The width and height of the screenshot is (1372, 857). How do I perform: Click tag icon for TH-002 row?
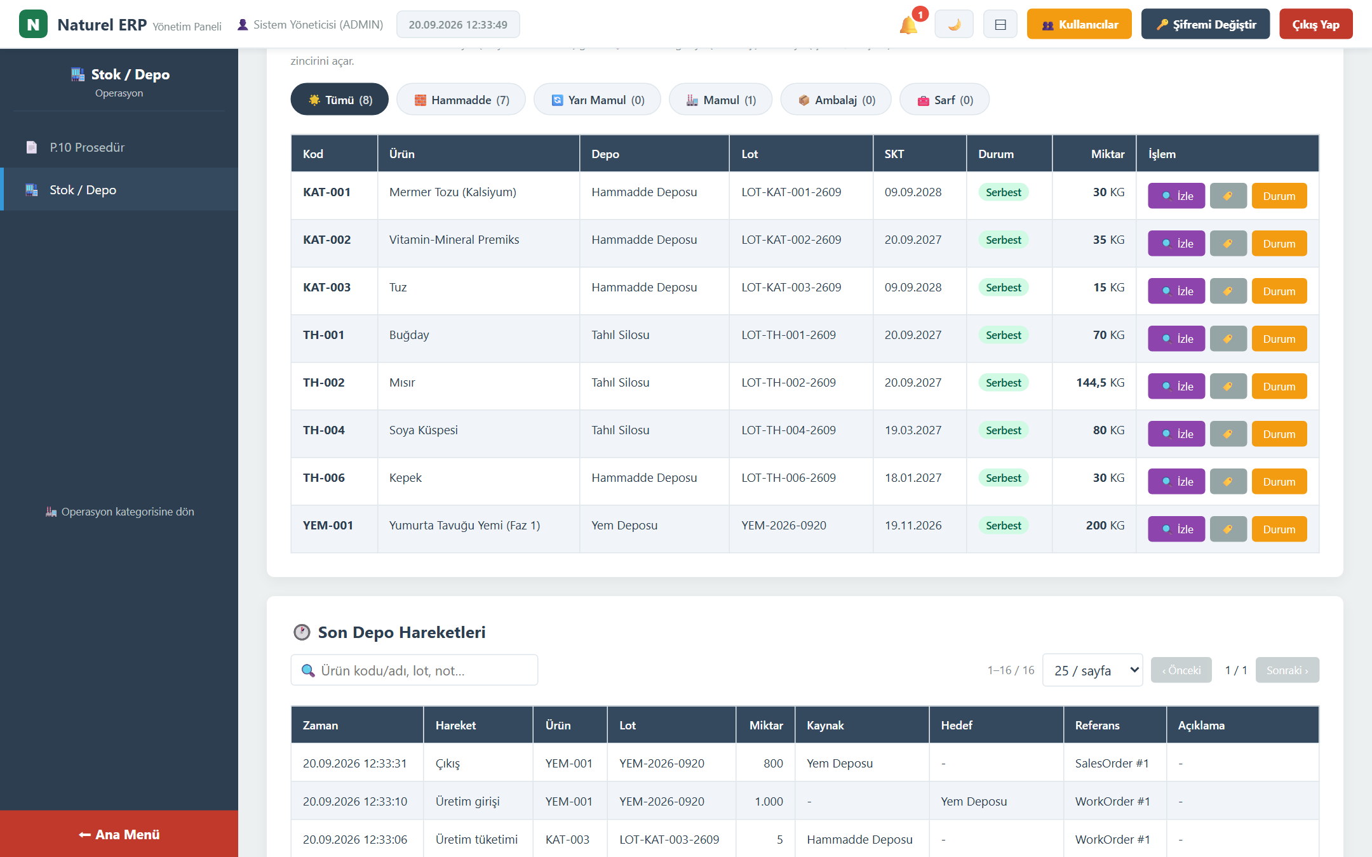1228,386
